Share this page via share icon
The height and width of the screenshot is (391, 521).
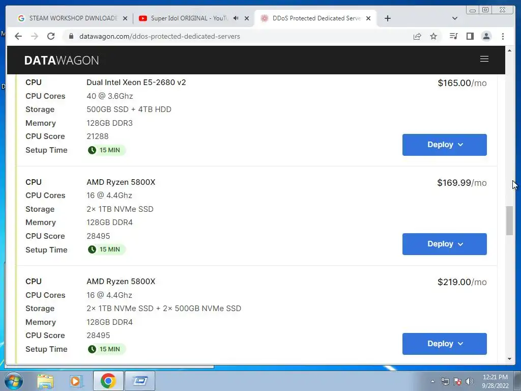tap(417, 36)
